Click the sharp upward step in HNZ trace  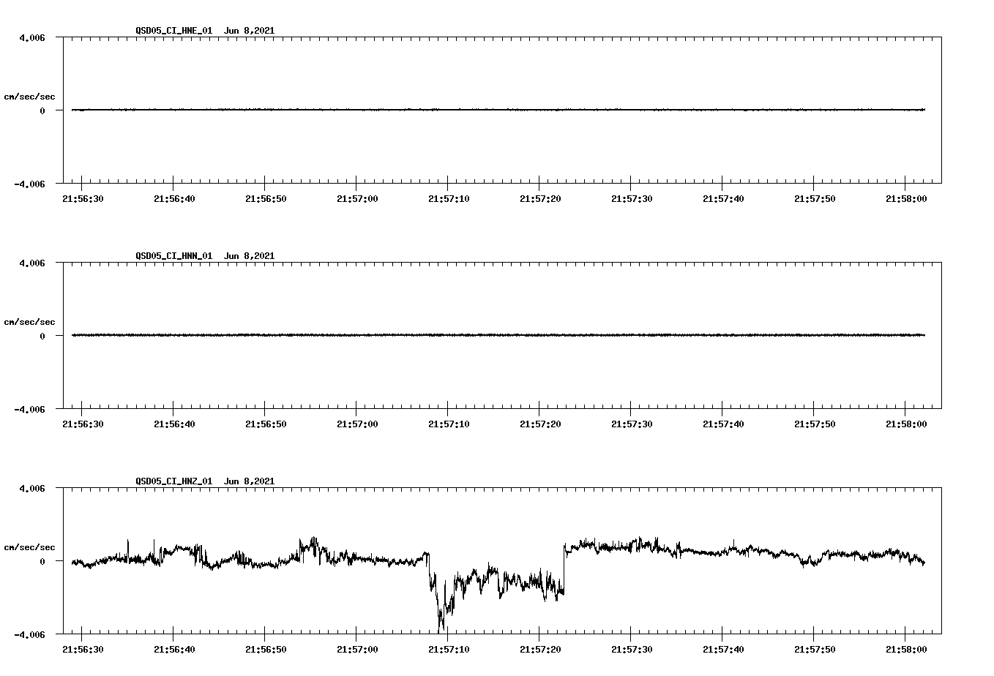tap(564, 569)
